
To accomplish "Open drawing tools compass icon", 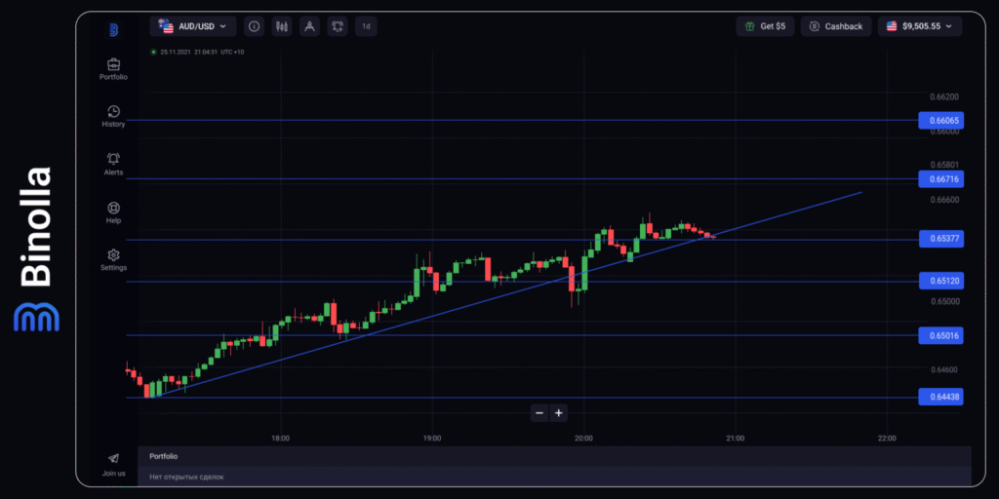I will tap(309, 26).
